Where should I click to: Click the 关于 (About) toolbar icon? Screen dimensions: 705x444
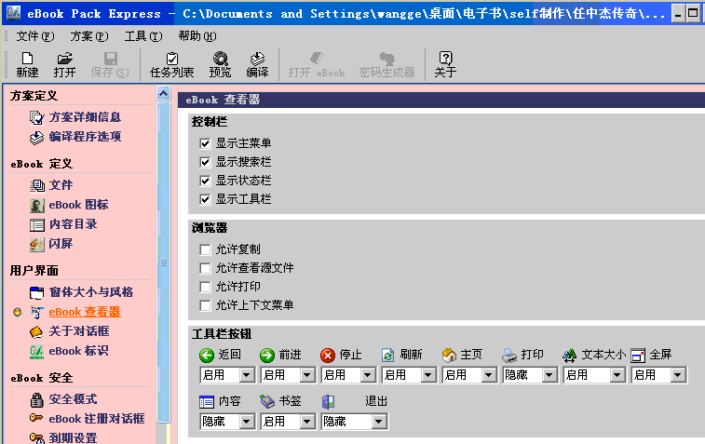tap(445, 58)
